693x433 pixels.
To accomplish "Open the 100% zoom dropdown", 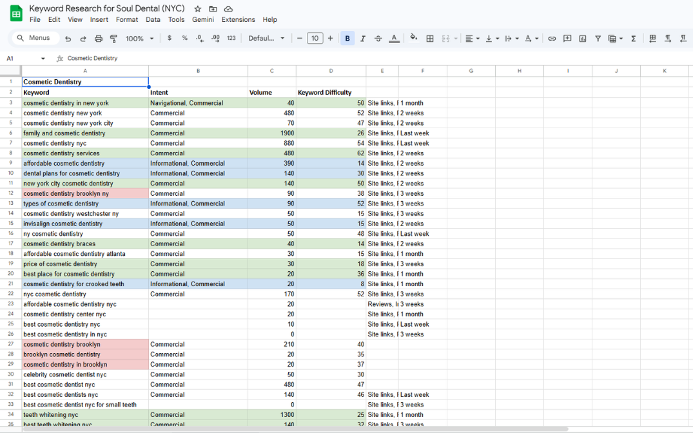I will 139,39.
